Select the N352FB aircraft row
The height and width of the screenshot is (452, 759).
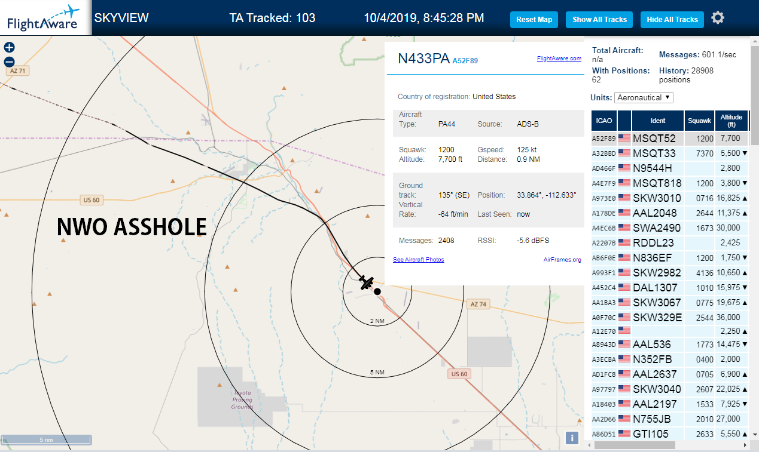pos(669,359)
